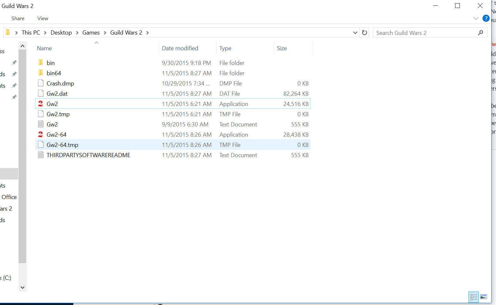496x305 pixels.
Task: Switch to Details view layout icon
Action: 474,297
